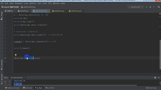
Task: Open the VCS menu
Action: coord(50,3)
